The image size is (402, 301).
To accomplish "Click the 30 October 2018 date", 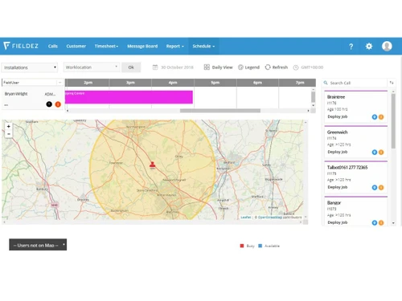I will pyautogui.click(x=177, y=67).
